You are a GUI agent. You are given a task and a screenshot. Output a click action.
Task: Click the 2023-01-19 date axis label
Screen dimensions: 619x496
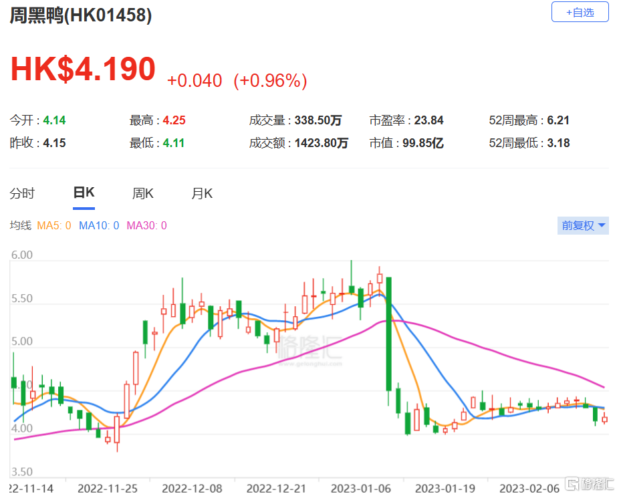pos(445,489)
